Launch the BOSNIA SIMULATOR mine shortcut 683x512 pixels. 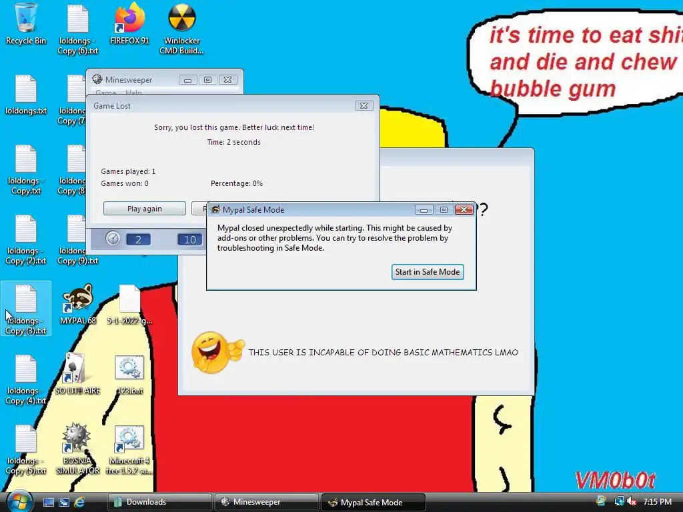point(77,449)
